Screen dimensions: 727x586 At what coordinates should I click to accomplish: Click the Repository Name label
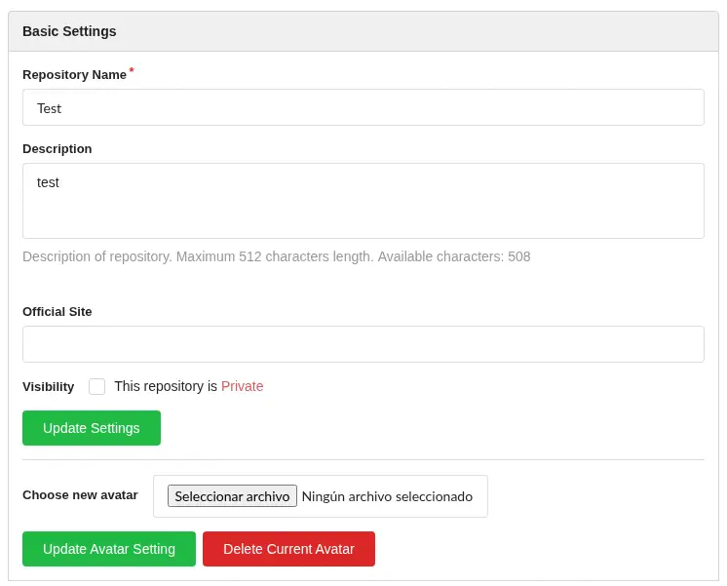[74, 75]
